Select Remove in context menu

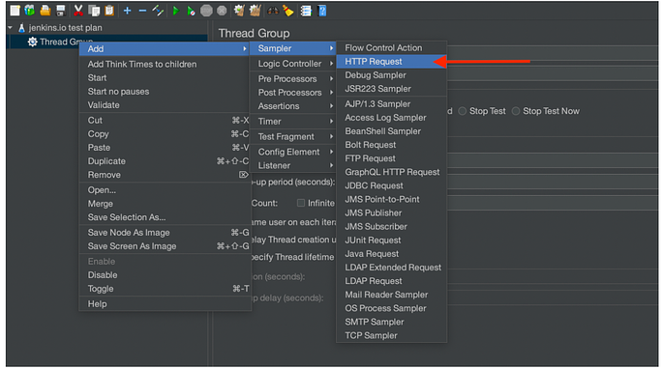pos(165,175)
